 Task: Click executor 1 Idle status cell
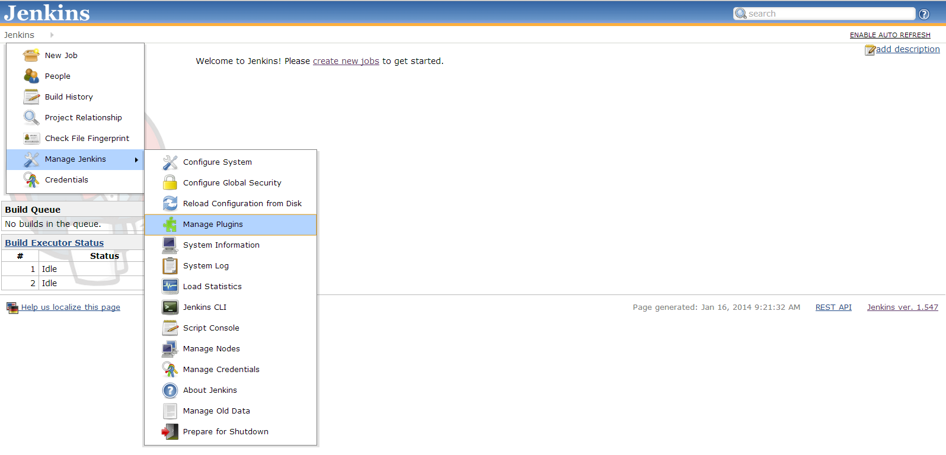pyautogui.click(x=91, y=269)
